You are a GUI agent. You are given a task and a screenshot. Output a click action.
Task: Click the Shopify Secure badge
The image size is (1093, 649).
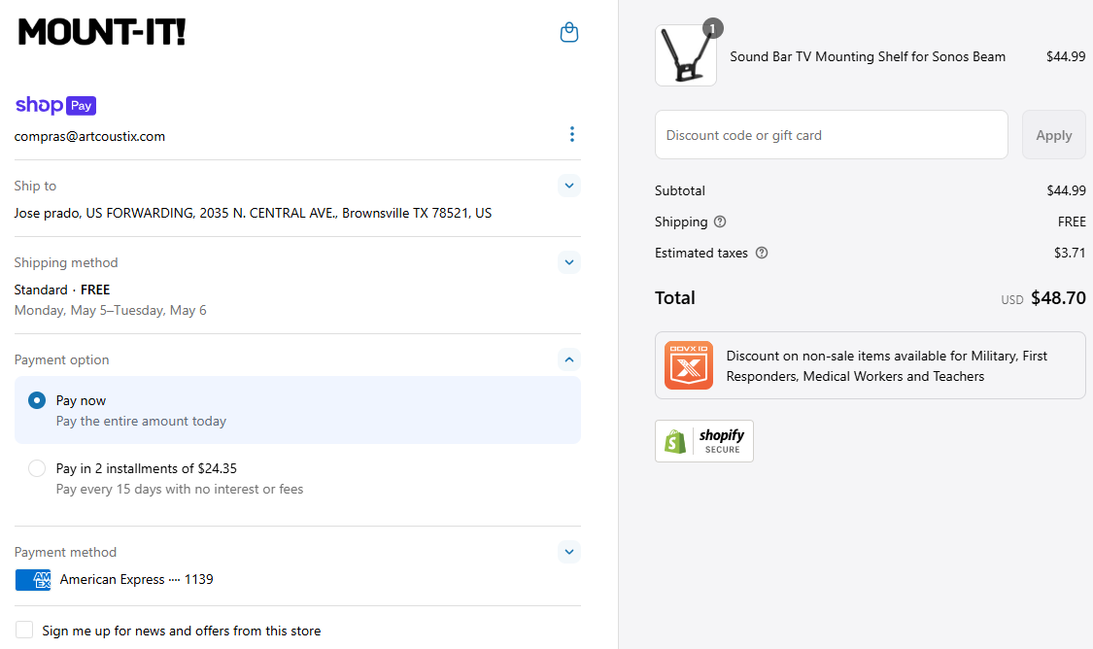[704, 440]
